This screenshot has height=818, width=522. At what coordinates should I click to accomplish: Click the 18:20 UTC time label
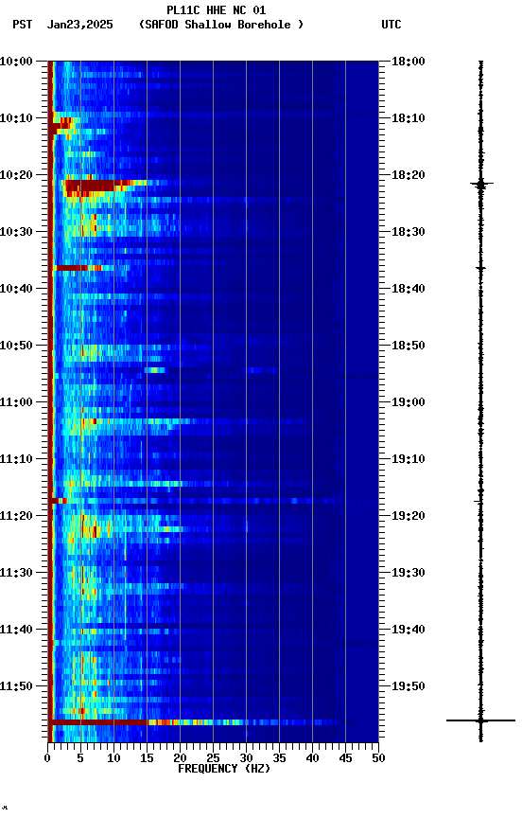(409, 175)
